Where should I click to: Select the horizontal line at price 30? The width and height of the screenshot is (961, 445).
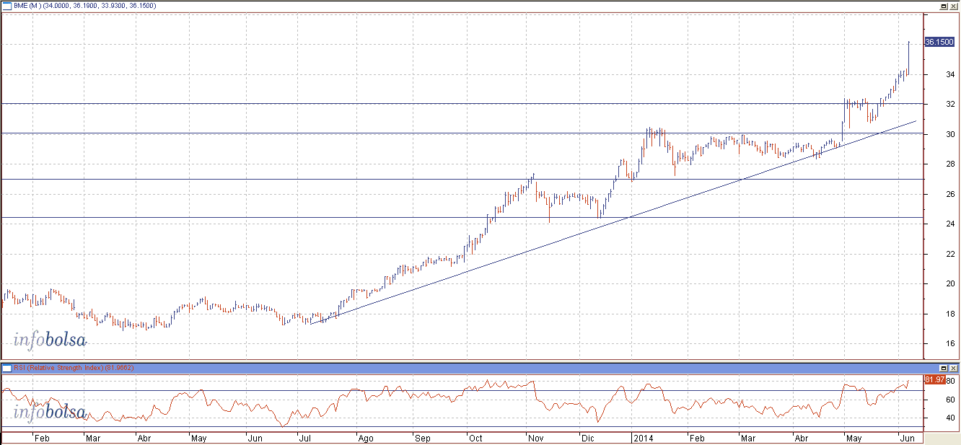tap(462, 133)
